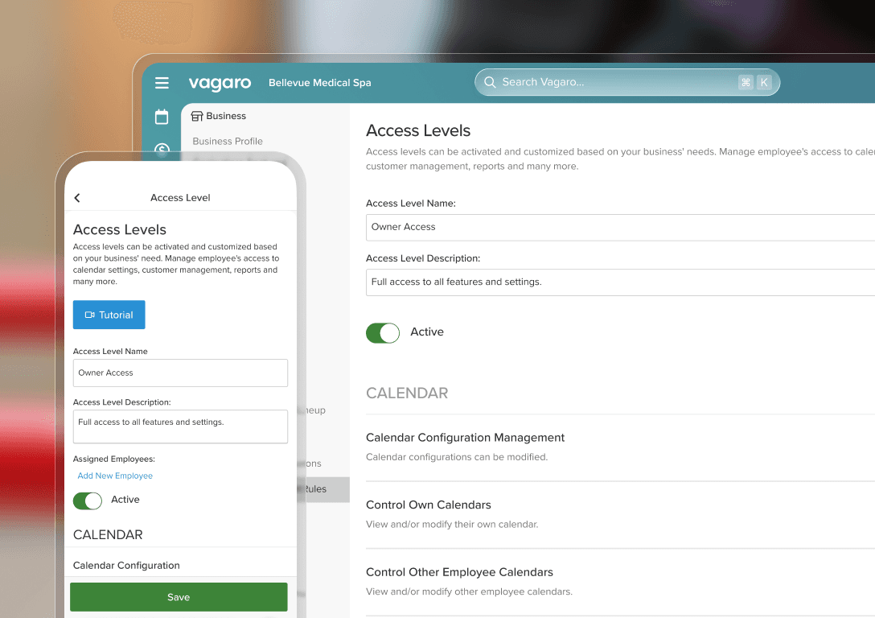Click the K key badge in the search bar

coord(763,82)
